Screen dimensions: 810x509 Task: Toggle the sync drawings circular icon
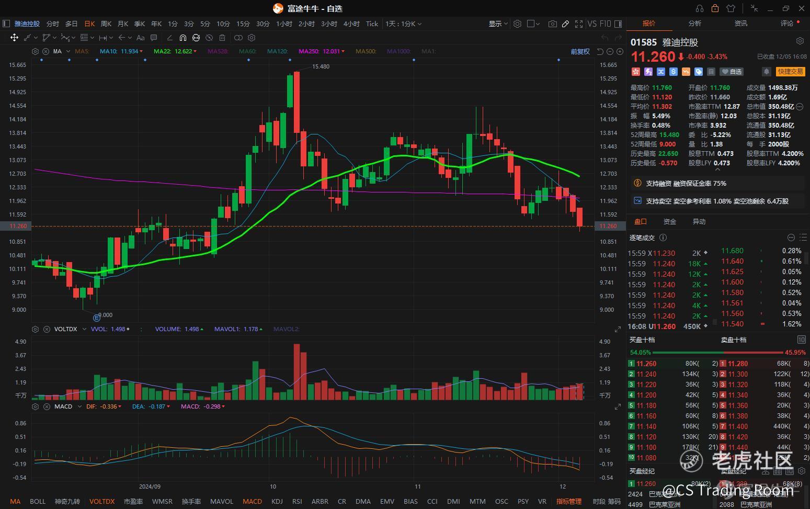[196, 38]
